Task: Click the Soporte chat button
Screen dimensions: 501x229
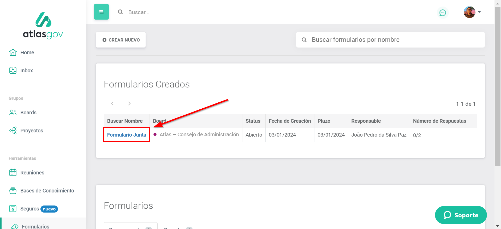Action: coord(461,215)
